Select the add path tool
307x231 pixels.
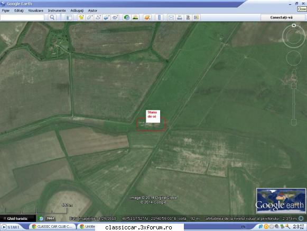click(x=98, y=17)
